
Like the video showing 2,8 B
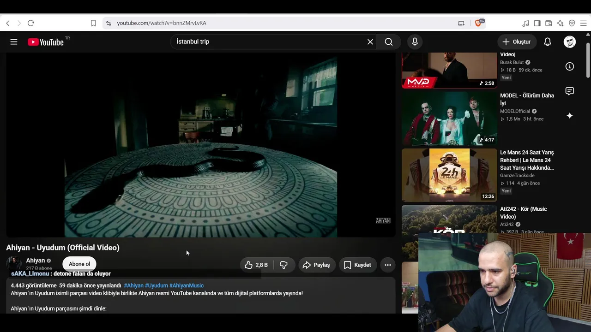coord(256,265)
